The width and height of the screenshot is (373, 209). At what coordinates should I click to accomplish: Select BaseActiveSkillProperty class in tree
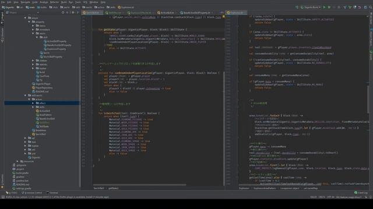point(57,45)
